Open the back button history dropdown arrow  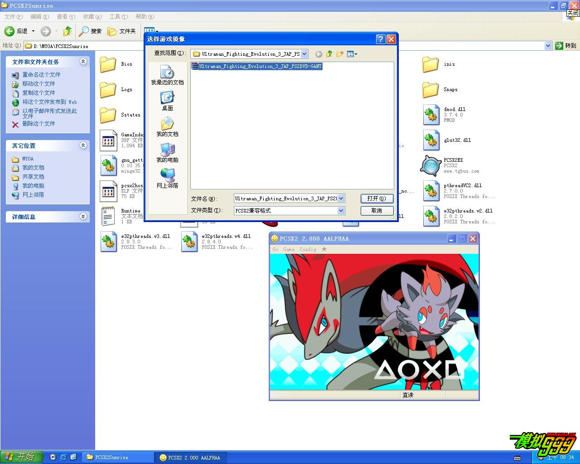tap(33, 31)
